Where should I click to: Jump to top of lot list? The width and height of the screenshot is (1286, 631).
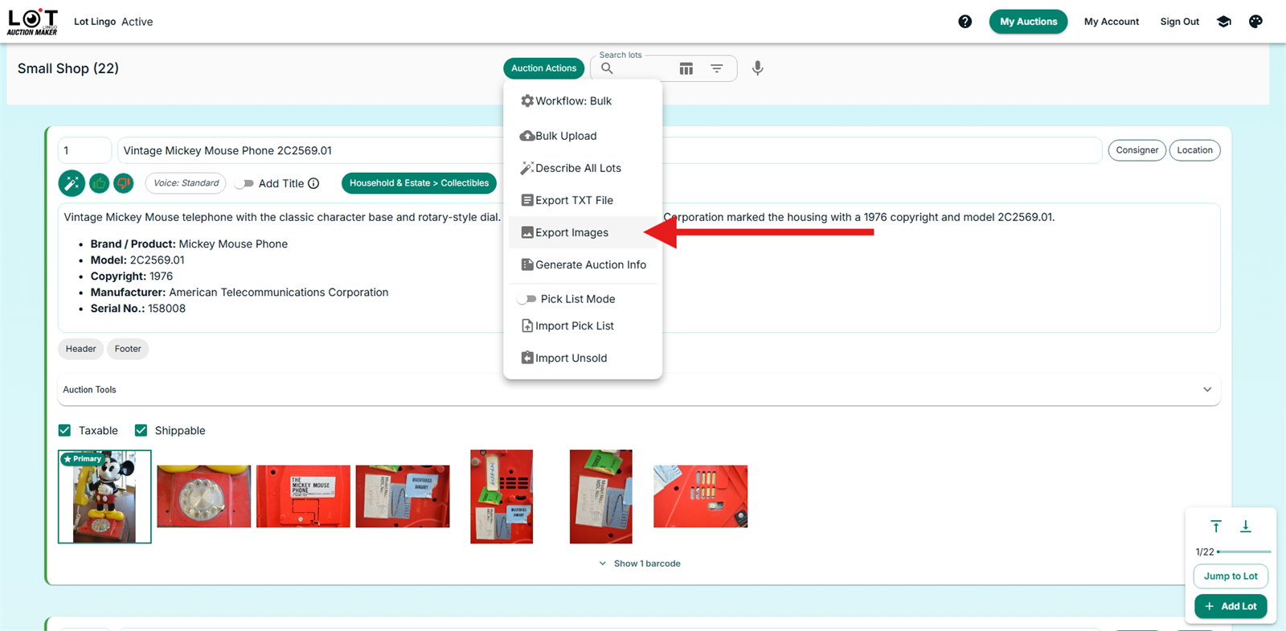[x=1216, y=527]
